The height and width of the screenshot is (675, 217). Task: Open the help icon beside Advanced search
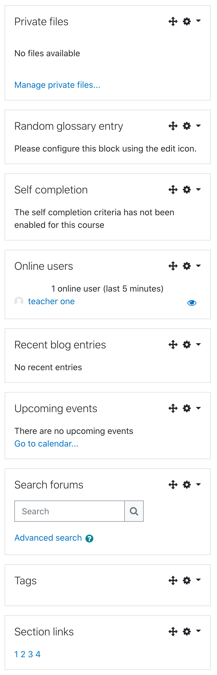tap(90, 539)
